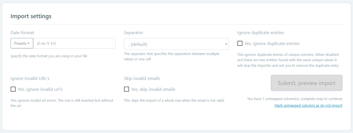353x133 pixels.
Task: Open the Presets date format dropdown
Action: click(x=22, y=43)
